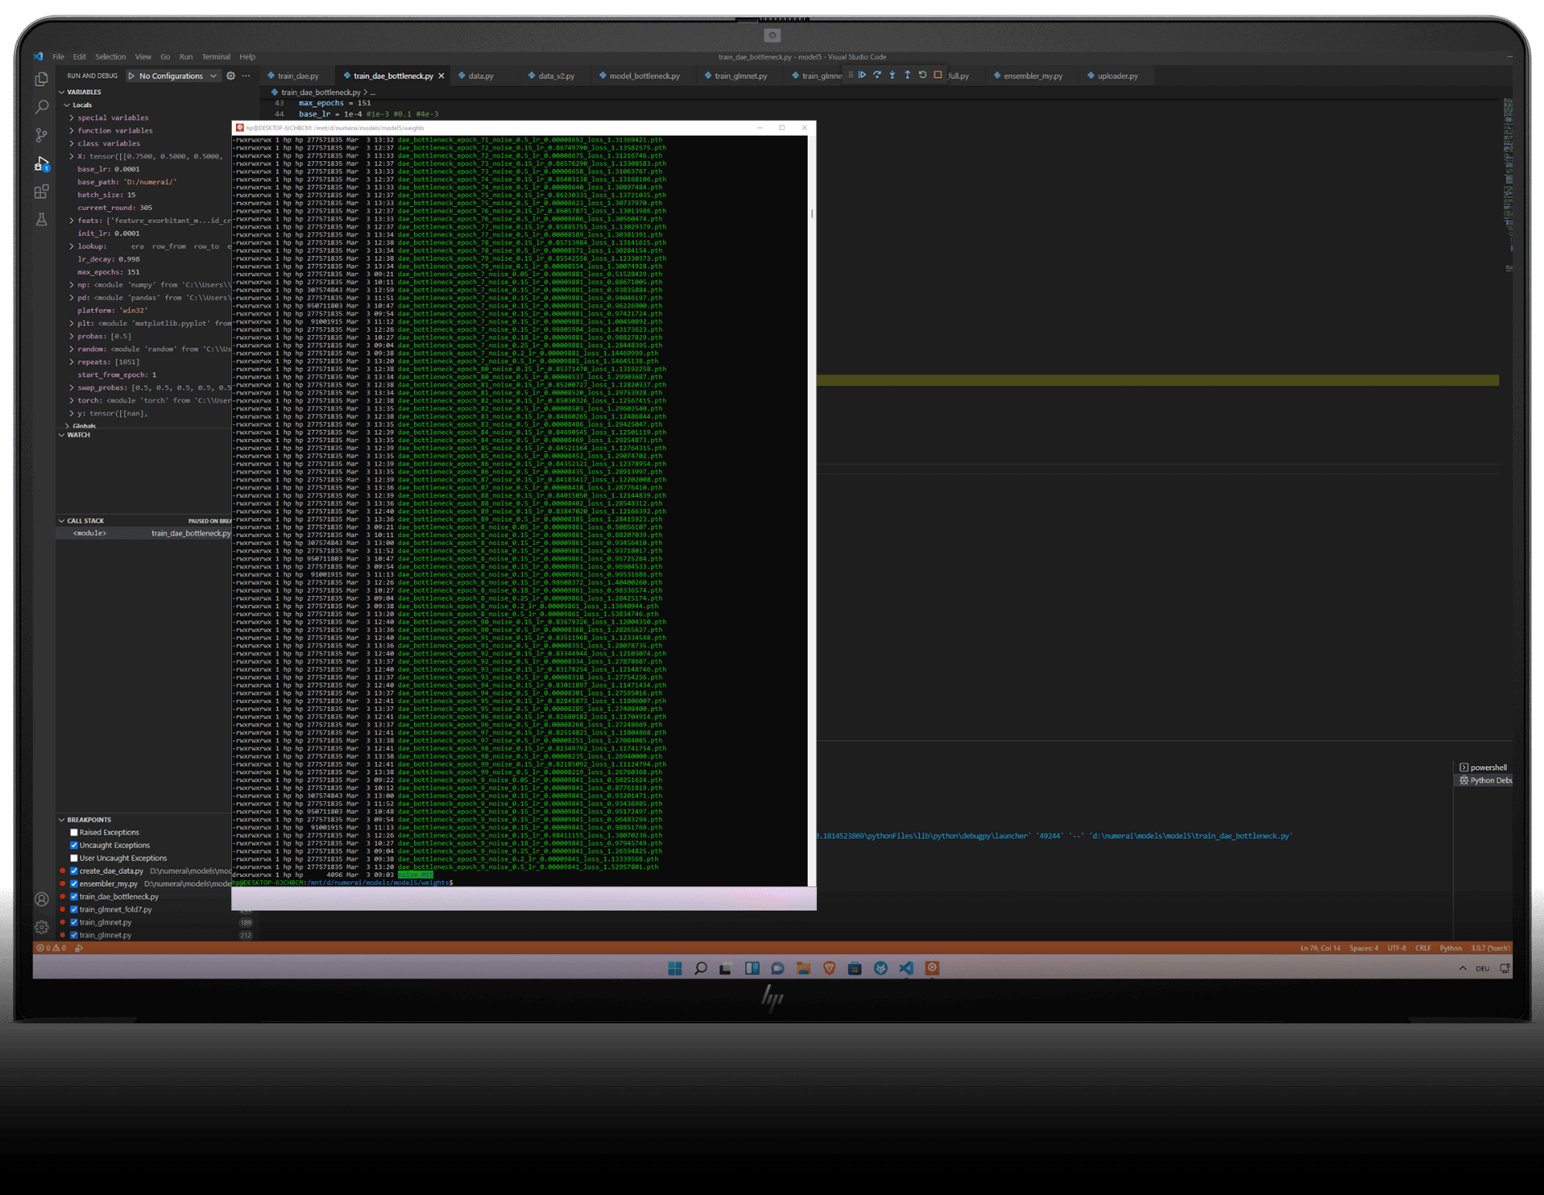The height and width of the screenshot is (1195, 1544).
Task: Open Windows taskbar search
Action: [700, 969]
